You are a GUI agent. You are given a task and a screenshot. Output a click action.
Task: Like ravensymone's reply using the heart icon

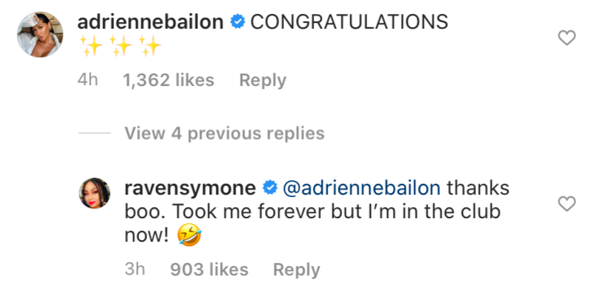click(567, 203)
